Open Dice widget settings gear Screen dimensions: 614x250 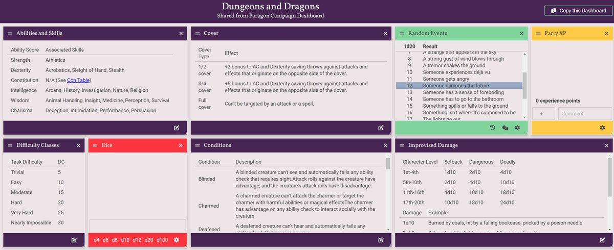coord(177,240)
